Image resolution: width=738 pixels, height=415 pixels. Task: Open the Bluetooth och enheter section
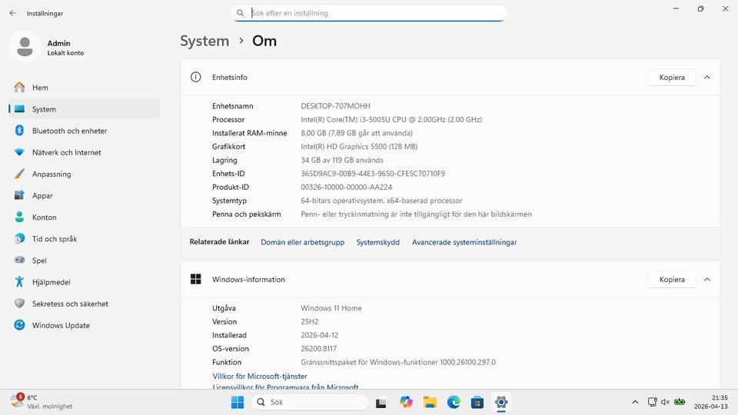[x=69, y=131]
